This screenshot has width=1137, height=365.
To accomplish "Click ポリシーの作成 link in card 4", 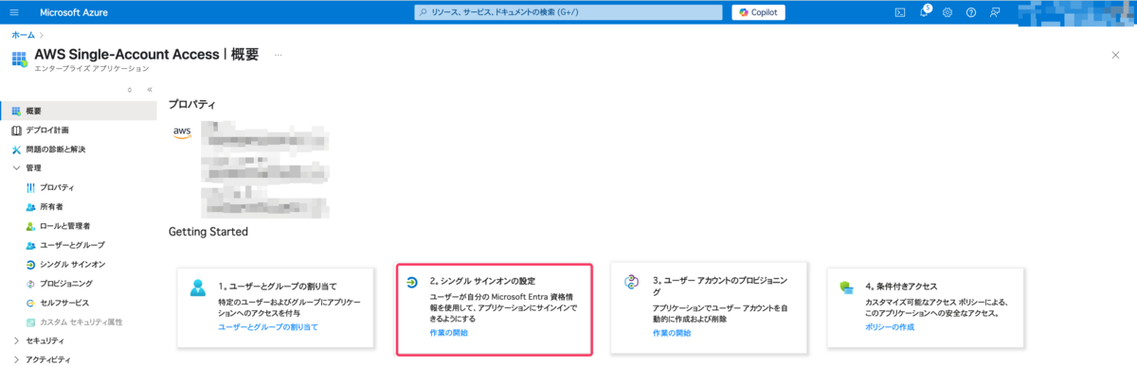I will click(890, 326).
